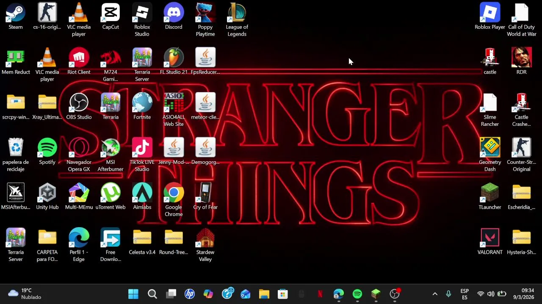Select the Multi-MEmu icon
542x304 pixels.
coord(79,197)
